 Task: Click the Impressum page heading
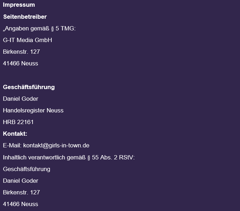pos(19,5)
